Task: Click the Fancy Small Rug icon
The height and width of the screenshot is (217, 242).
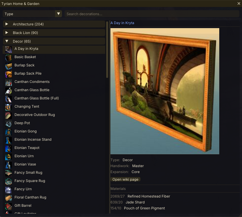Action: 9,173
